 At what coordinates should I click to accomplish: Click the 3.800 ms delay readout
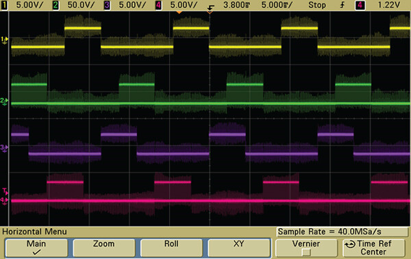click(235, 5)
